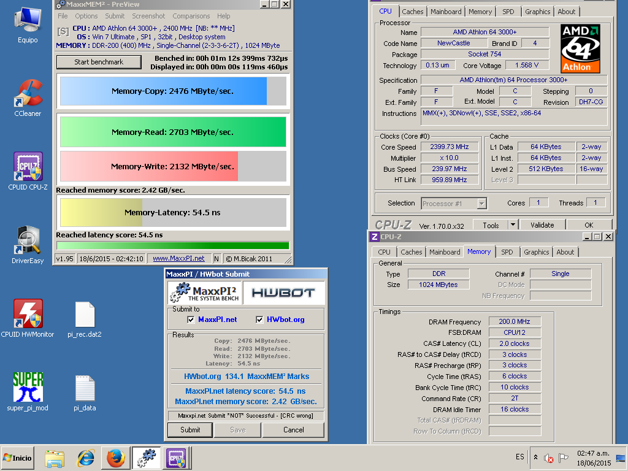Viewport: 628px width, 471px height.
Task: Click the MaxxPI² system bench logo
Action: [x=204, y=293]
